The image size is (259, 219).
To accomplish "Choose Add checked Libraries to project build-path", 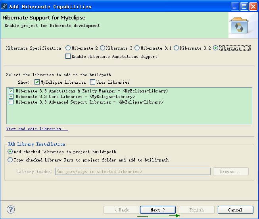I will pos(10,152).
